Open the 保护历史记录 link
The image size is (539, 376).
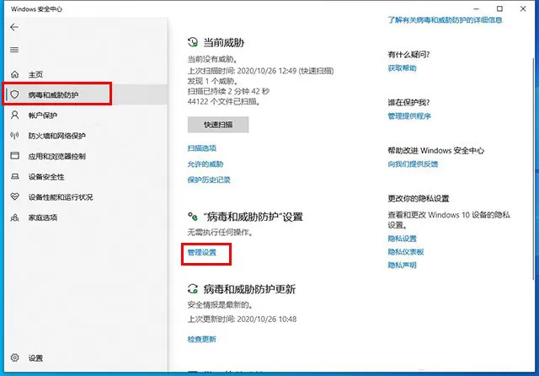click(209, 180)
